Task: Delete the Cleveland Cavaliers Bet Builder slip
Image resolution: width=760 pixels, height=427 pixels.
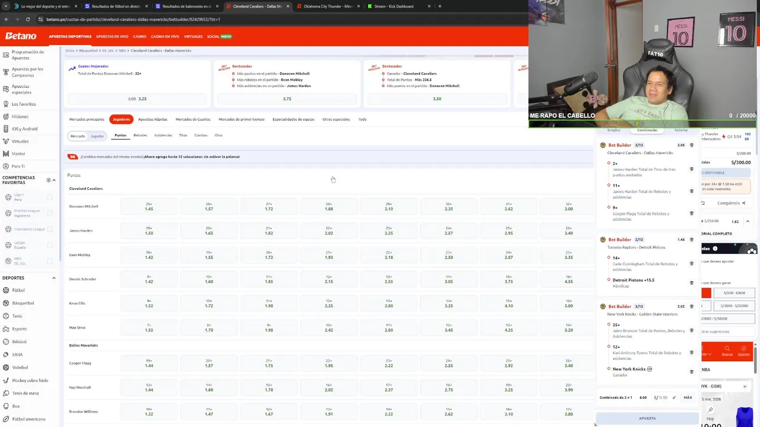Action: [x=691, y=145]
